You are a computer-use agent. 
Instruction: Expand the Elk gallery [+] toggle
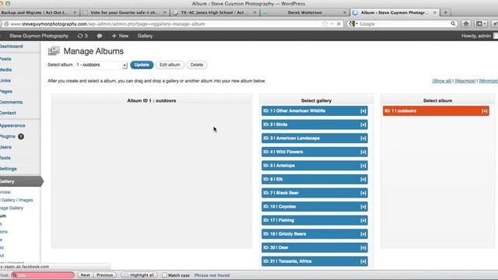(363, 179)
